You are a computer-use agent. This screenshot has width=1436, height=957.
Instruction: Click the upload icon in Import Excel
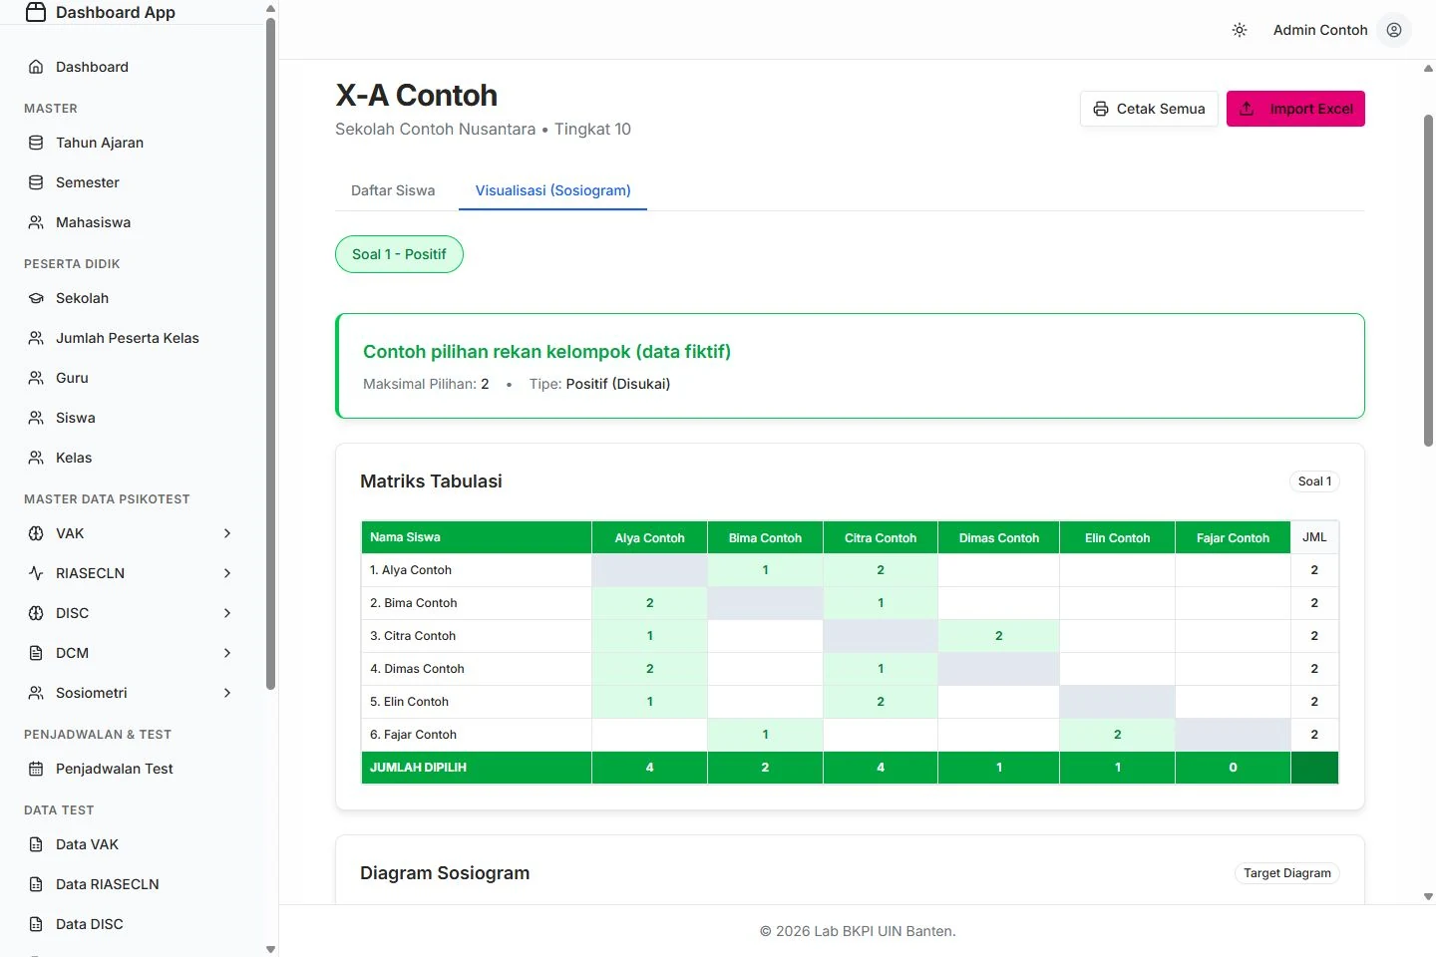point(1247,109)
